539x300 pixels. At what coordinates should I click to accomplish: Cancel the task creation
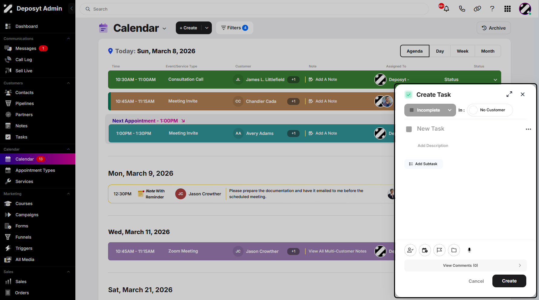click(476, 281)
